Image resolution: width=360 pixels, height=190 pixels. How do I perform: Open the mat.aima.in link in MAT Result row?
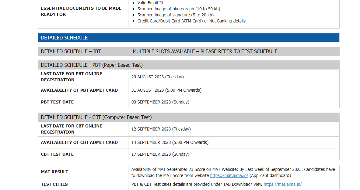point(229,175)
